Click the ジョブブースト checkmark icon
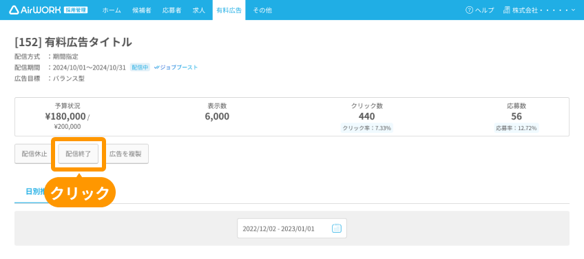The image size is (584, 259). [156, 68]
